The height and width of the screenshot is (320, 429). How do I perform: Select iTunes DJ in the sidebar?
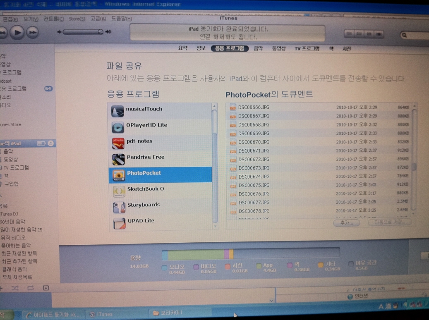[x=9, y=214]
